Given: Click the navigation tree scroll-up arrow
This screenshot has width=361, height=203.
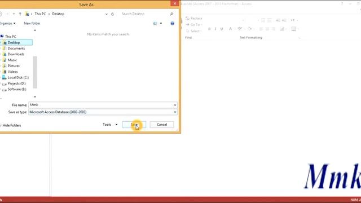Looking at the screenshot, I should (35, 30).
